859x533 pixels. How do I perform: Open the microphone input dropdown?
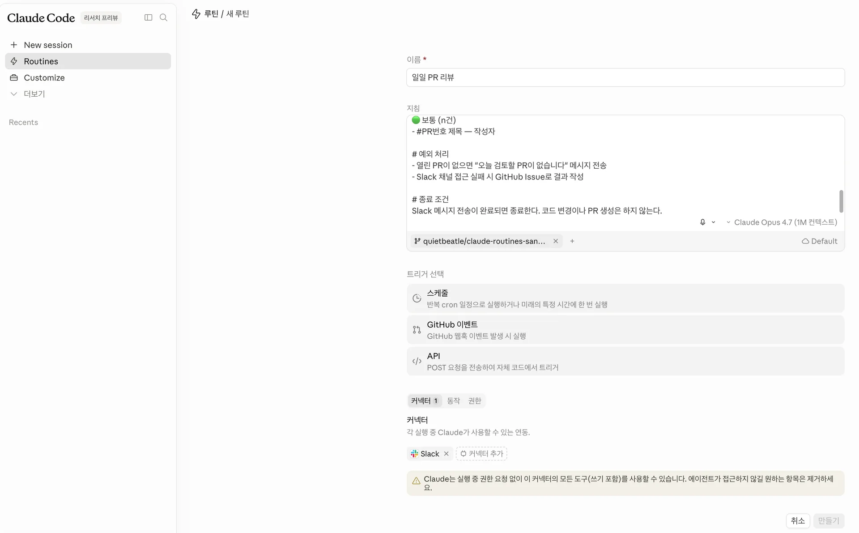pyautogui.click(x=714, y=222)
